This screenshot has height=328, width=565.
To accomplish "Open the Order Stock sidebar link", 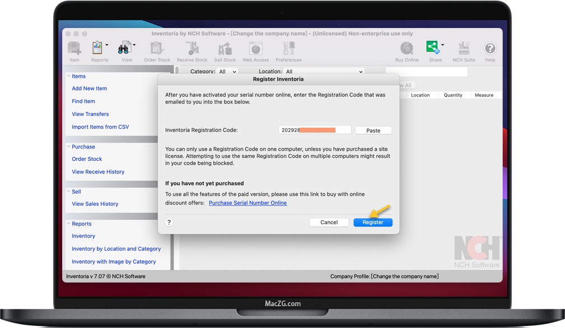I will pos(87,159).
